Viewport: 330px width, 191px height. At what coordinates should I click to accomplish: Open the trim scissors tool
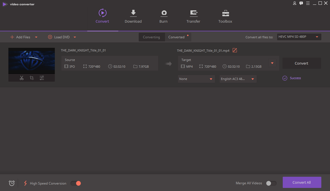point(22,78)
